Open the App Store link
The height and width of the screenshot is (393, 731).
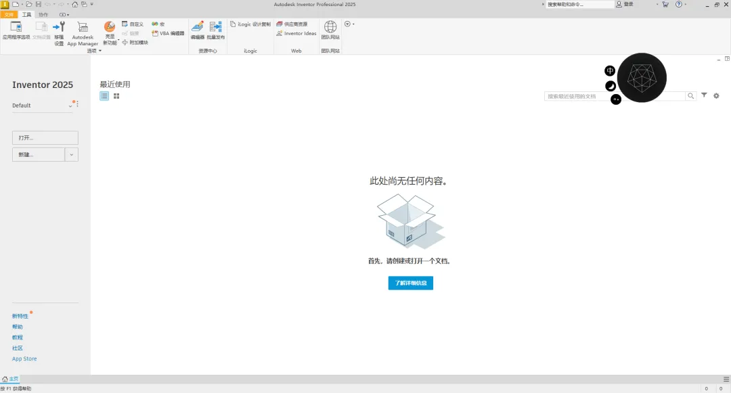(24, 359)
